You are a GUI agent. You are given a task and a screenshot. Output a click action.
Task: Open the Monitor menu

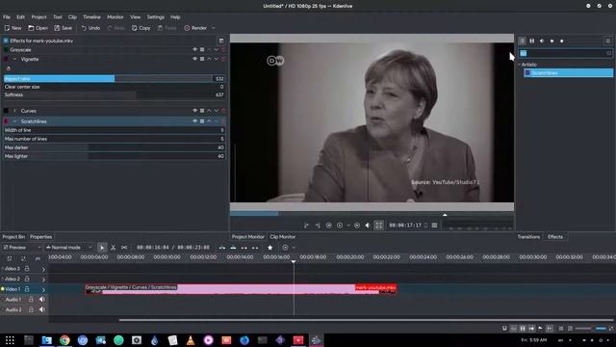point(115,17)
